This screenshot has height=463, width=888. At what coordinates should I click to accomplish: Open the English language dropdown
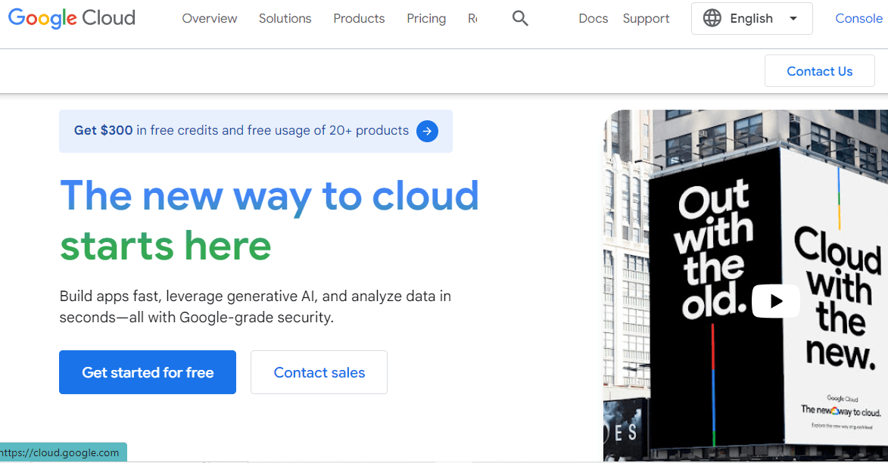pyautogui.click(x=752, y=18)
